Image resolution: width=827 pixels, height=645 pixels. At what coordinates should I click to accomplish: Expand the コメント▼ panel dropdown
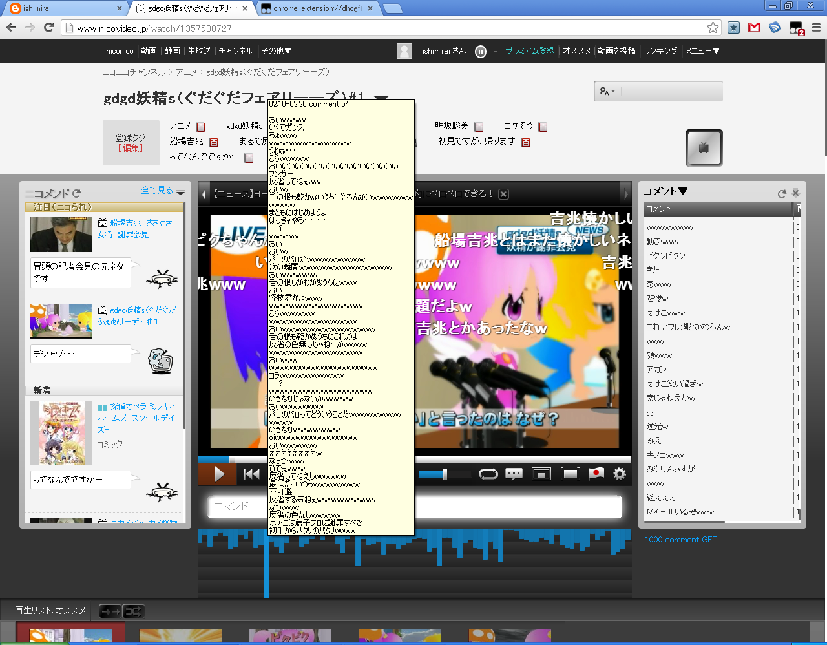pos(665,191)
